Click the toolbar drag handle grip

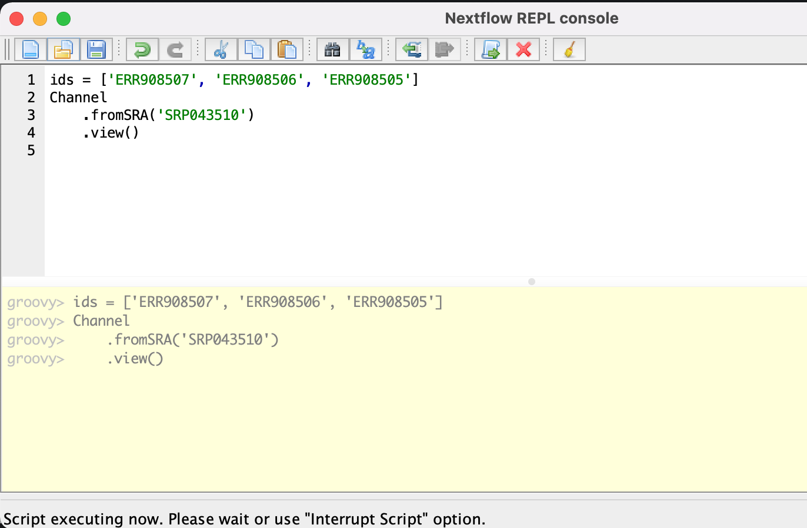[8, 49]
